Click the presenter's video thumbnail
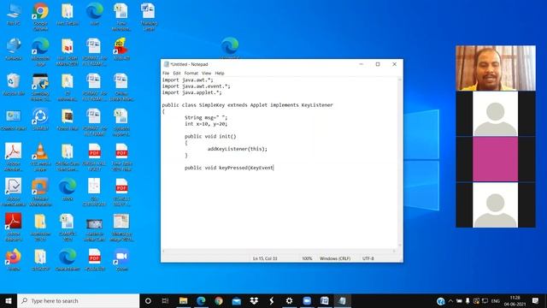Image resolution: width=547 pixels, height=308 pixels. (496, 68)
